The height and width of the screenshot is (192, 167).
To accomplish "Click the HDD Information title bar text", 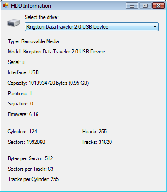I will coord(31,6).
